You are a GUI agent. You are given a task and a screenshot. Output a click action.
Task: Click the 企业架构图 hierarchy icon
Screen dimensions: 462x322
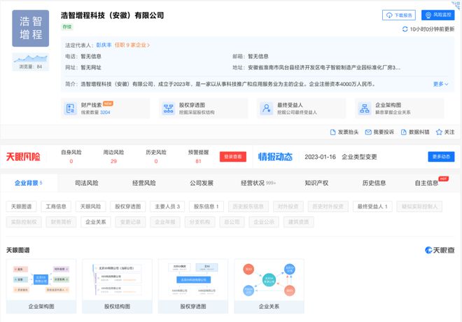pyautogui.click(x=365, y=108)
